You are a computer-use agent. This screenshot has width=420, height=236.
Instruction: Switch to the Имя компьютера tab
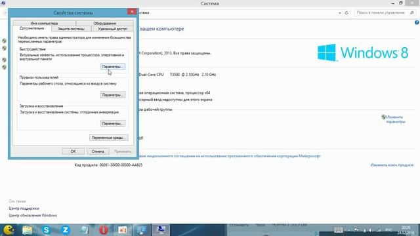[44, 24]
